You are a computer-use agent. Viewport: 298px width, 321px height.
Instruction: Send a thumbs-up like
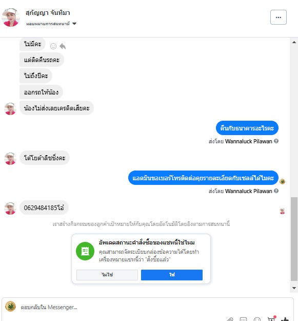click(x=285, y=319)
